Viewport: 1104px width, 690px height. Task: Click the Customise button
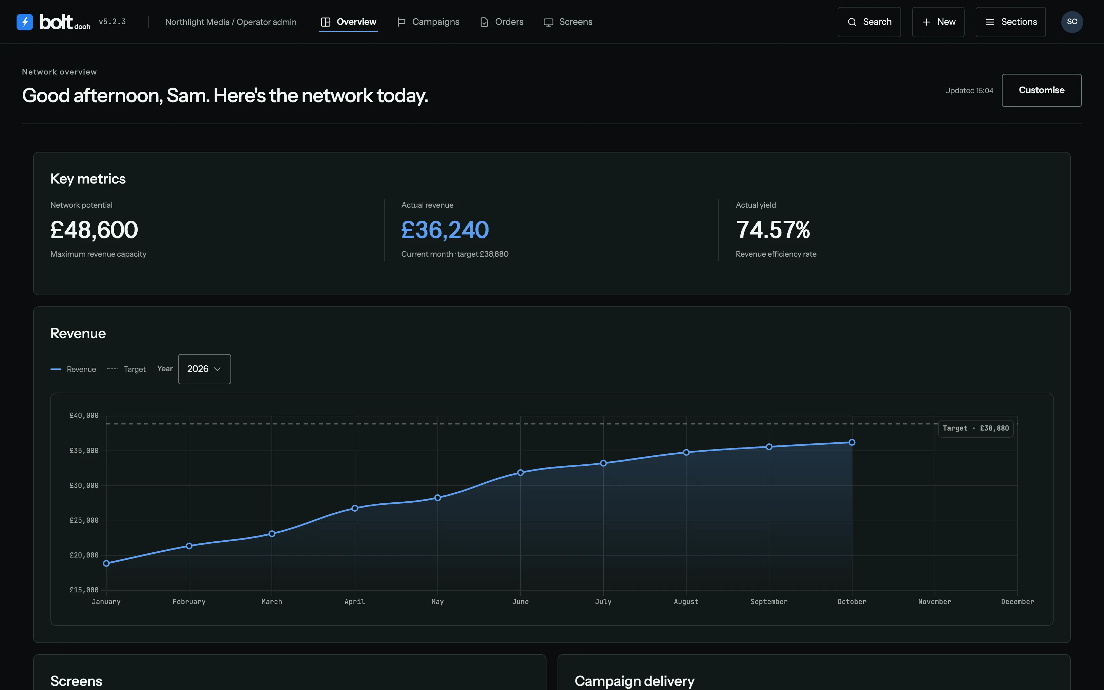click(1042, 90)
